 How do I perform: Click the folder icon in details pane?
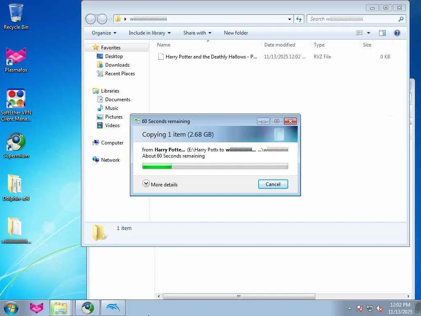pyautogui.click(x=99, y=232)
